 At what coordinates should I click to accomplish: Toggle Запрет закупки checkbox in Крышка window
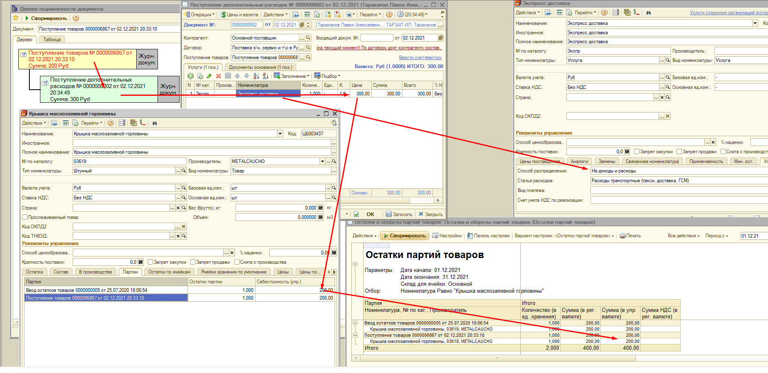click(150, 262)
